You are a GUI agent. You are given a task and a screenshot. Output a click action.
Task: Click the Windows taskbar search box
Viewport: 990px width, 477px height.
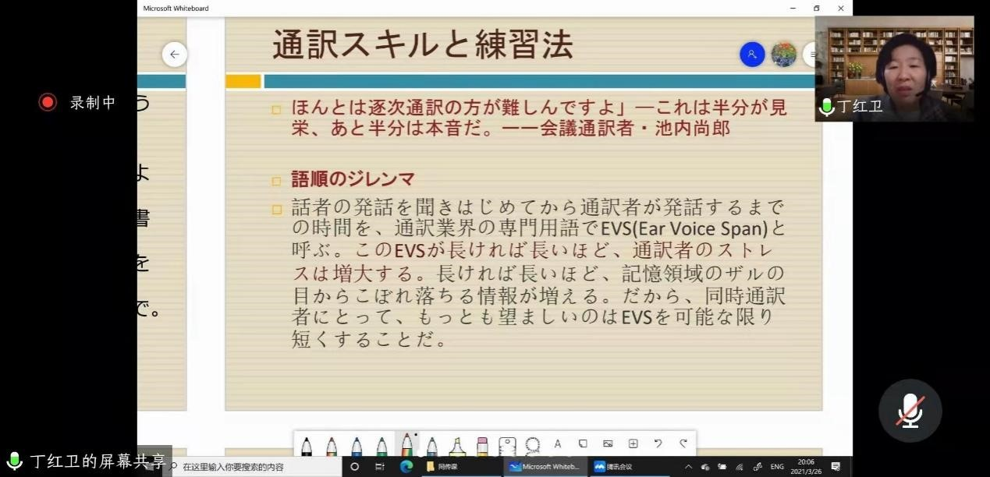coord(250,467)
